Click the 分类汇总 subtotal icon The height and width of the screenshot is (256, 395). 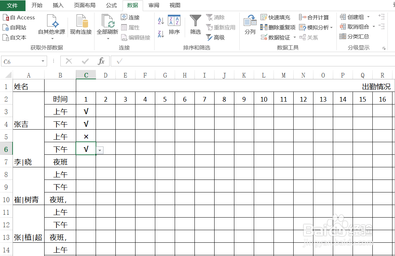(342, 36)
